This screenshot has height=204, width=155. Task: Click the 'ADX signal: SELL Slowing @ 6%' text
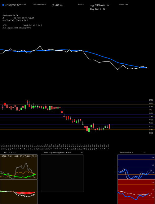[17, 28]
